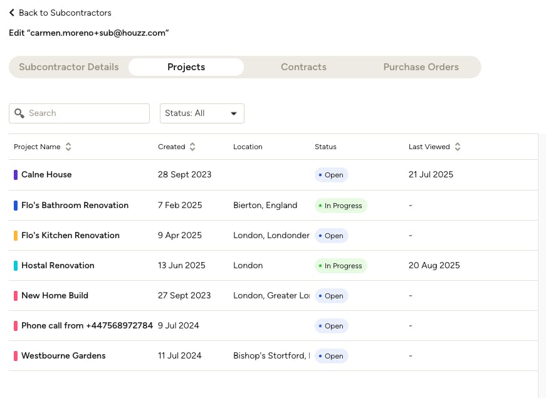Click the Open status badge for Calne House

coord(331,175)
